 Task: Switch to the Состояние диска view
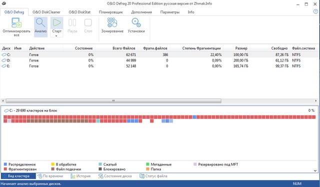coord(115,176)
